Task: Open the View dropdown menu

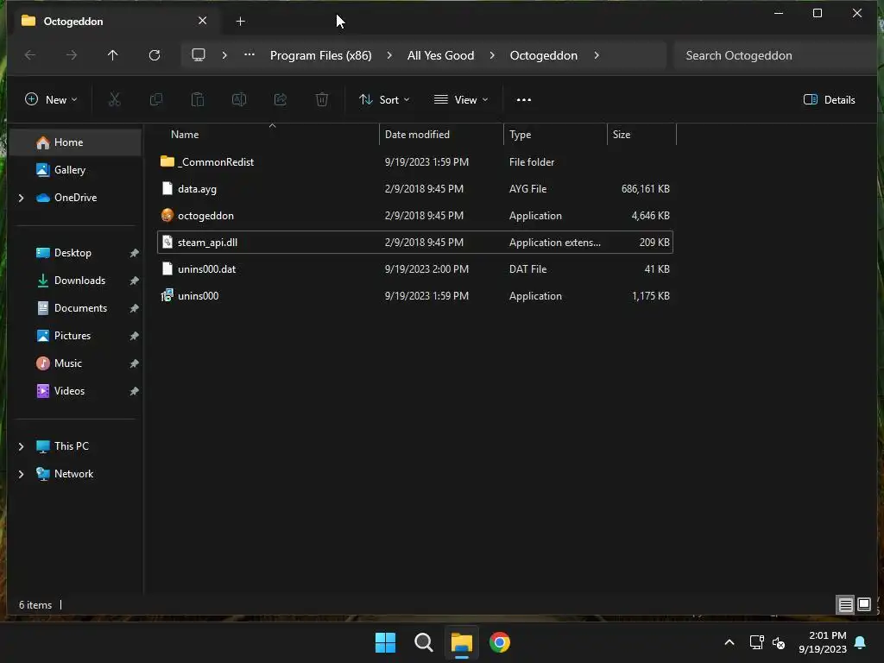Action: [461, 100]
